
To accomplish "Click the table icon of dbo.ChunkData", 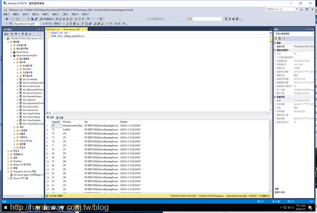I will point(20,79).
